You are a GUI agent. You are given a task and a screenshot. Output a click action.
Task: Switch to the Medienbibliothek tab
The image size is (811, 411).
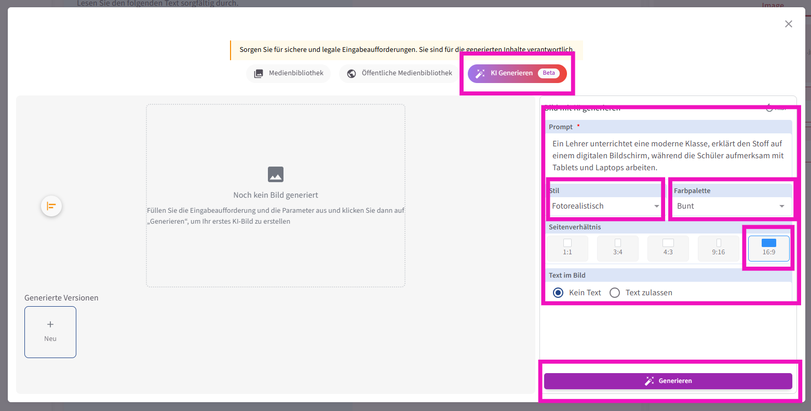click(289, 73)
